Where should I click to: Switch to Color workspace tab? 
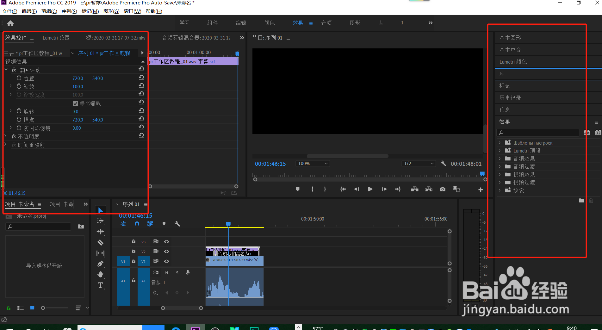point(270,23)
